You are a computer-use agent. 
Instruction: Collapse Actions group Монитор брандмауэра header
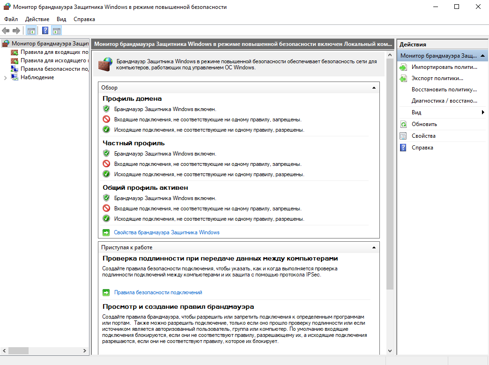pyautogui.click(x=482, y=56)
